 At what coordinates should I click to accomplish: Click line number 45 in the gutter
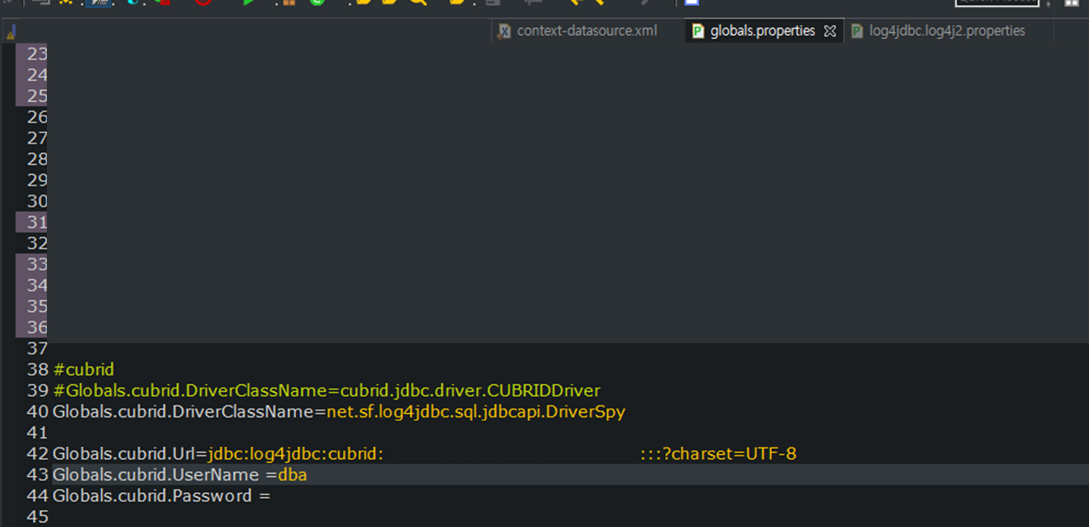37,517
